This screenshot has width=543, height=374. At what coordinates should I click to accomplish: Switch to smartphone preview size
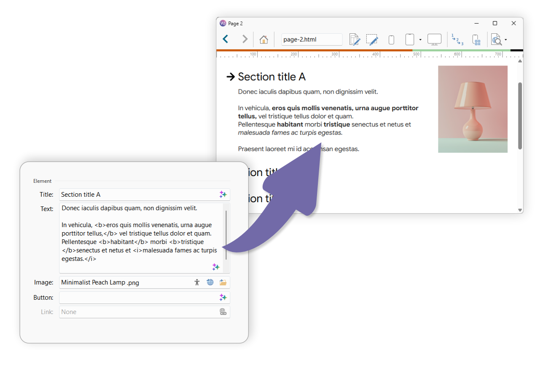coord(391,40)
